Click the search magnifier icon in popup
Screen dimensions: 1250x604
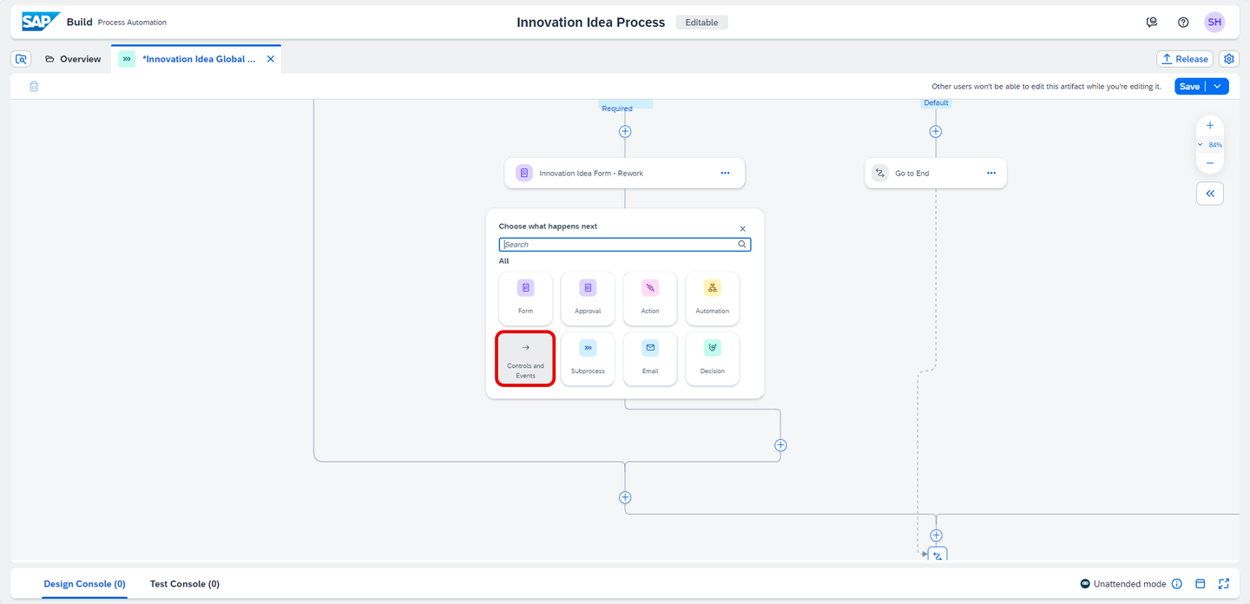(x=742, y=245)
